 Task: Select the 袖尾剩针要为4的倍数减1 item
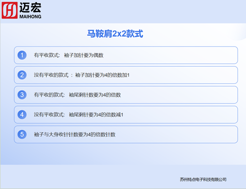[x=126, y=114]
